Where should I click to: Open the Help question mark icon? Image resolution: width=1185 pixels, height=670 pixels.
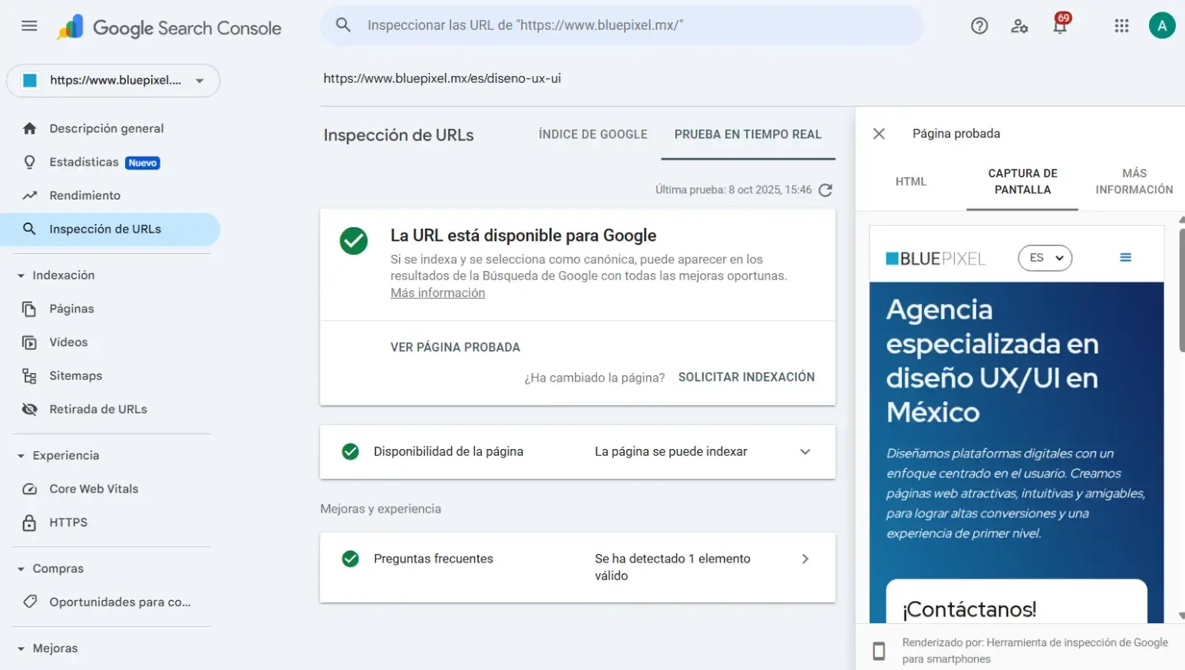pyautogui.click(x=979, y=26)
